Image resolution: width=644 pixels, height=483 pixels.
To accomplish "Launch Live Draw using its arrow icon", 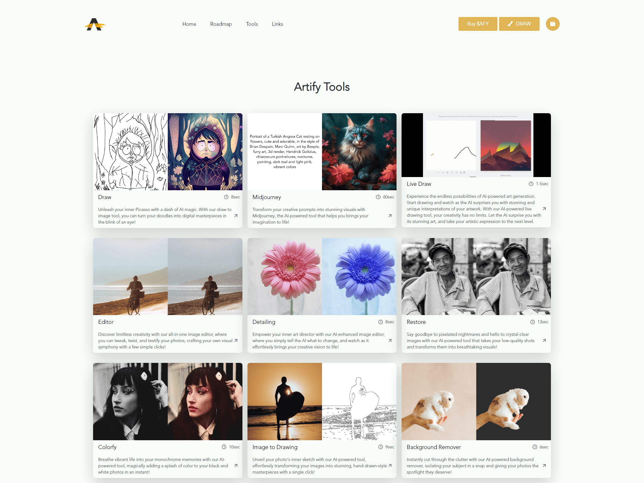I will [x=544, y=209].
